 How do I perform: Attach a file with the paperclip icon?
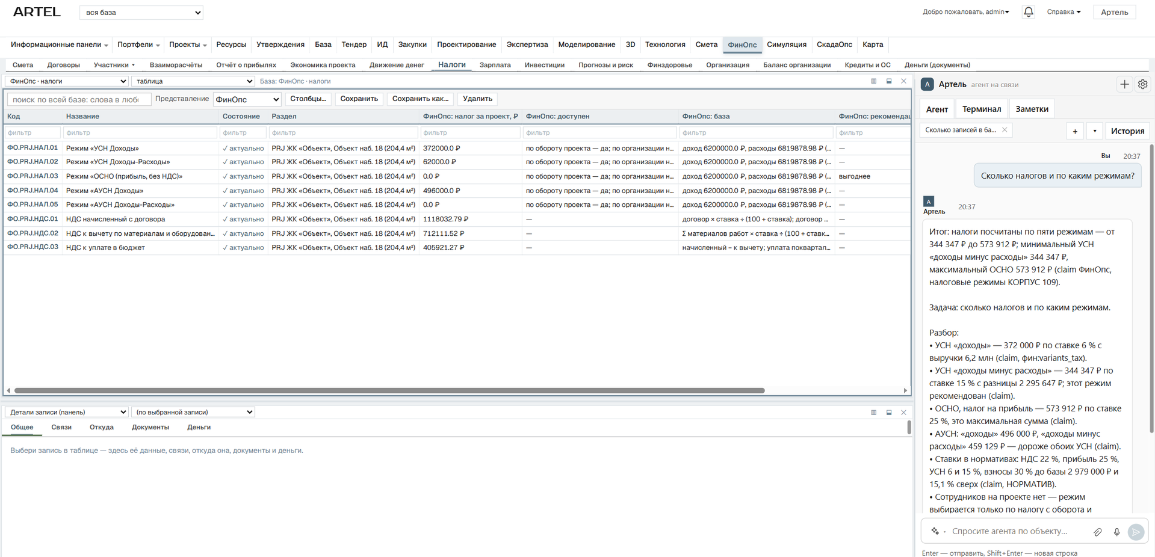[x=1098, y=532]
